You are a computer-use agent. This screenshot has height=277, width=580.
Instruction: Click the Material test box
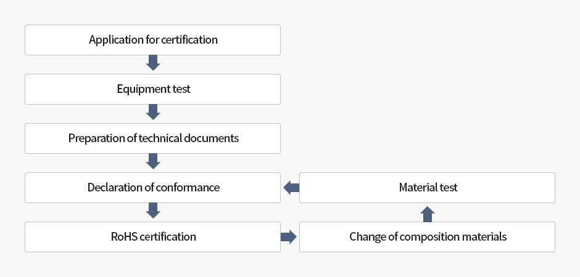coord(427,188)
